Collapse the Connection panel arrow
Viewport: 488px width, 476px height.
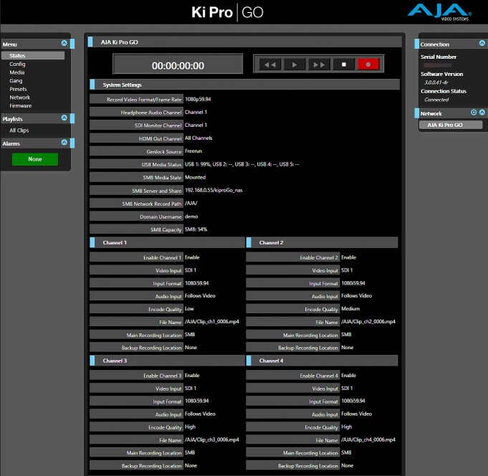482,43
